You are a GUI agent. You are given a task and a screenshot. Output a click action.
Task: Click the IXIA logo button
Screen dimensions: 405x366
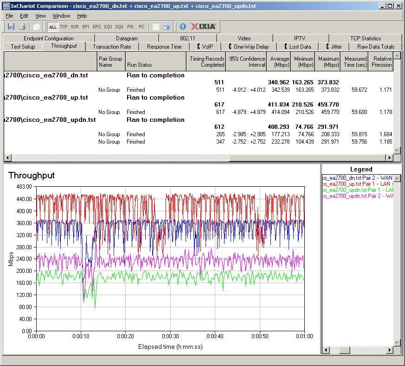[x=204, y=26]
